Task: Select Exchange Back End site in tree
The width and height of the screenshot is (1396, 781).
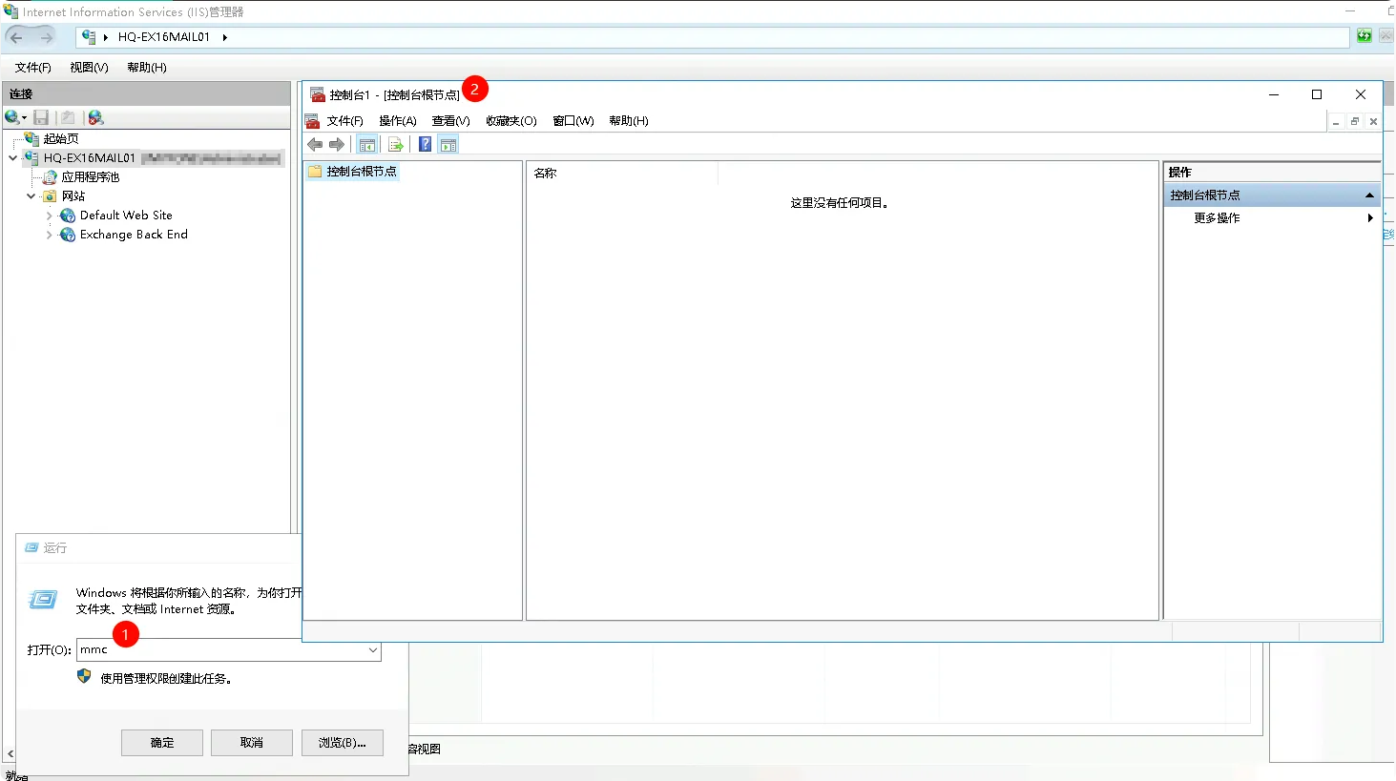Action: click(x=134, y=235)
